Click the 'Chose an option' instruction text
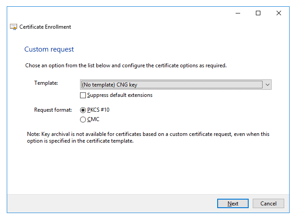The height and width of the screenshot is (218, 295). [126, 65]
